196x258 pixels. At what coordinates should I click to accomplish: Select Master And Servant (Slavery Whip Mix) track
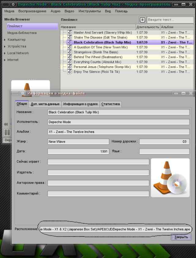tap(103, 32)
